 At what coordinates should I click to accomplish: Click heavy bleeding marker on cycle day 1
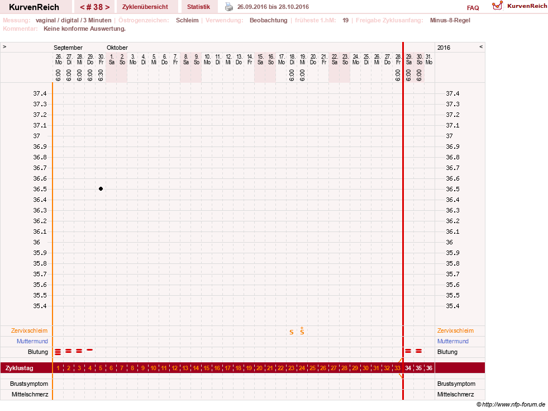(x=58, y=352)
